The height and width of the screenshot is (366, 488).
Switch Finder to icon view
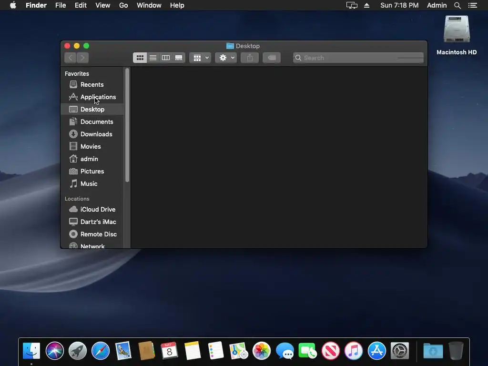(140, 58)
